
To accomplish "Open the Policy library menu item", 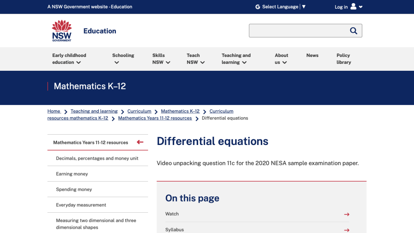I will coord(344,59).
